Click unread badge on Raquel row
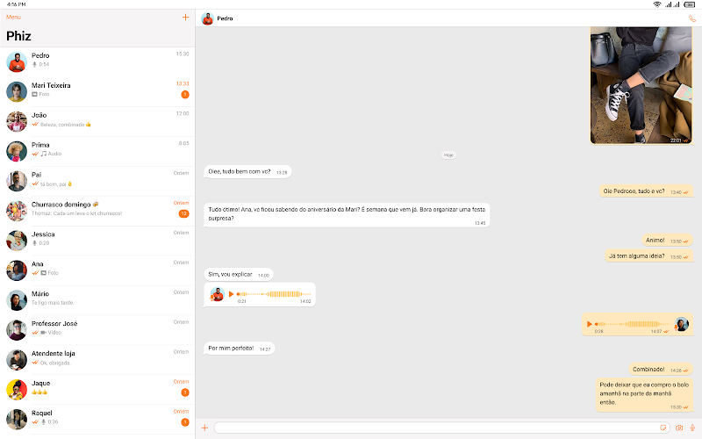The width and height of the screenshot is (702, 439). (185, 422)
